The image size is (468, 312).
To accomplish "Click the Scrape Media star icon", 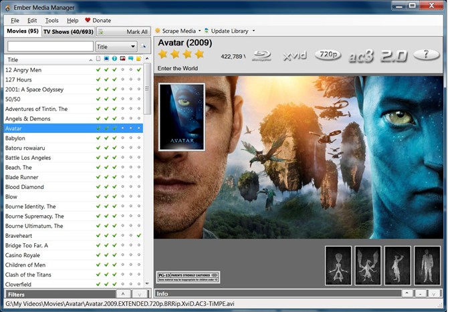I will (x=158, y=31).
